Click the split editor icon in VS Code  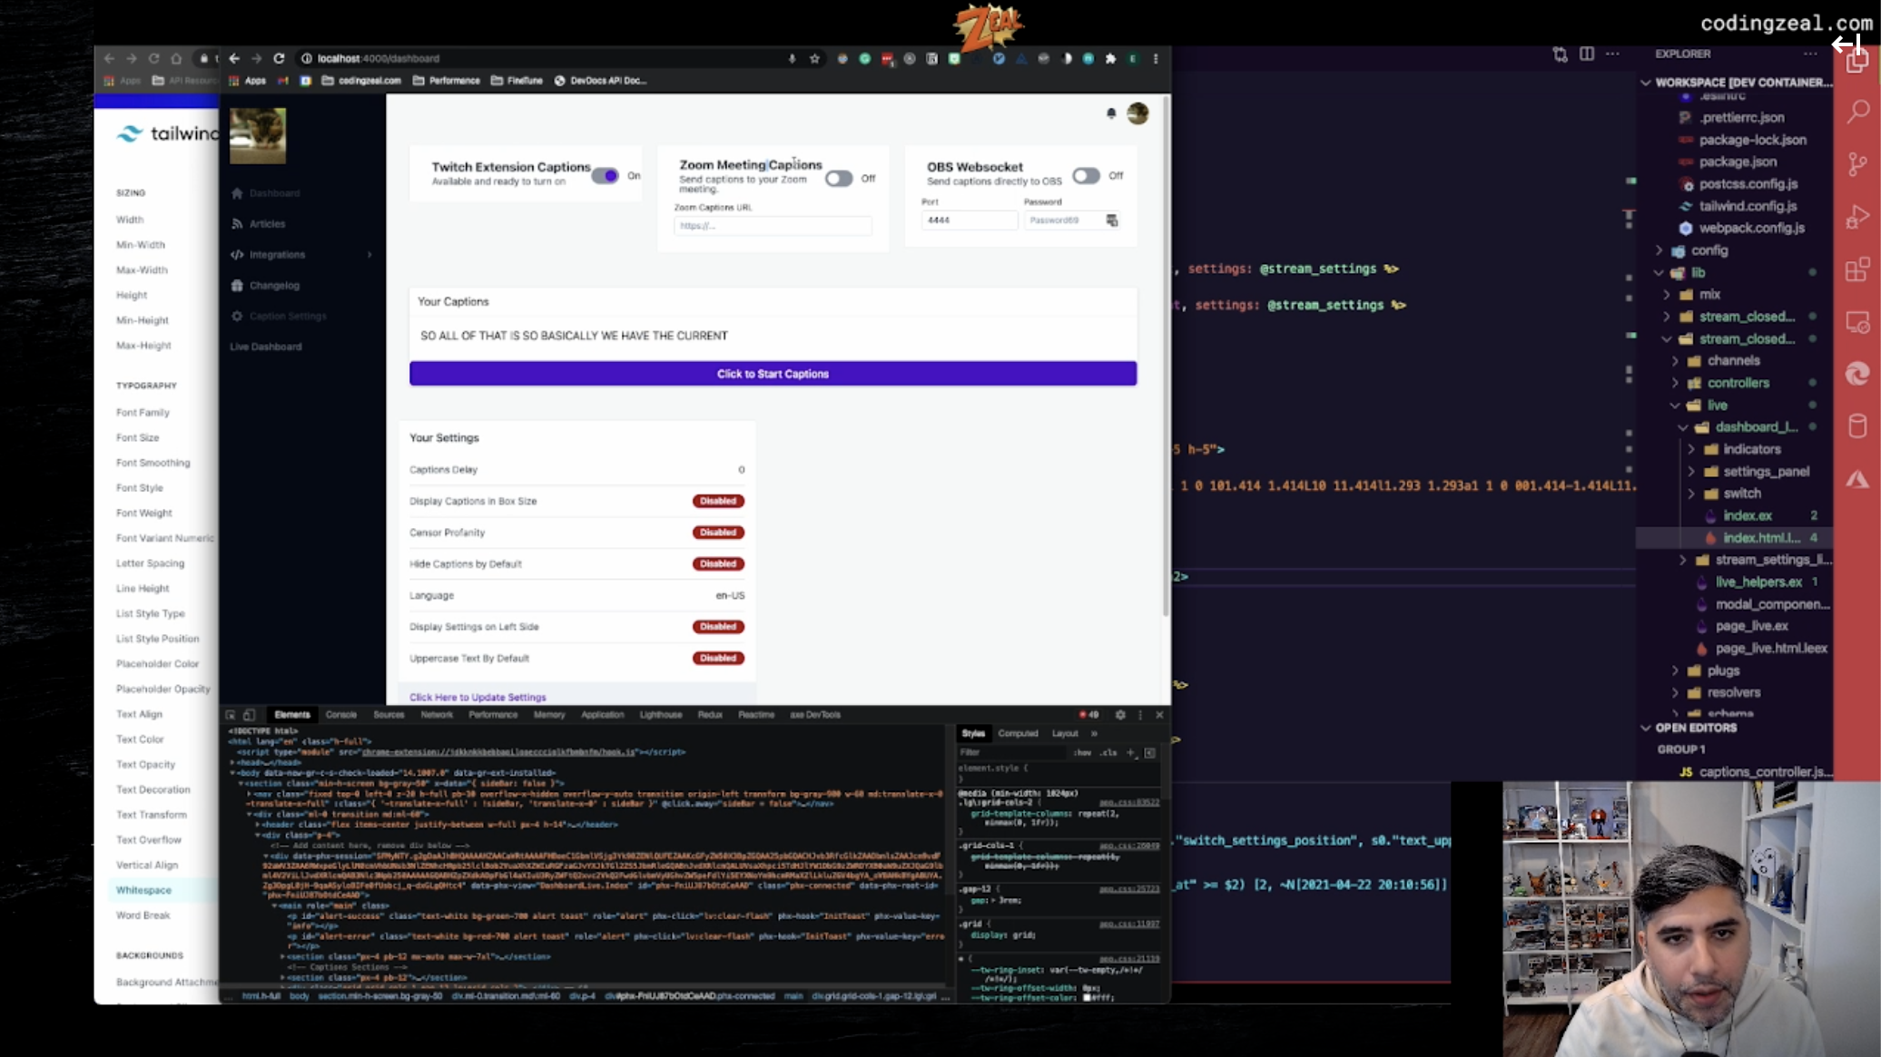[1586, 54]
